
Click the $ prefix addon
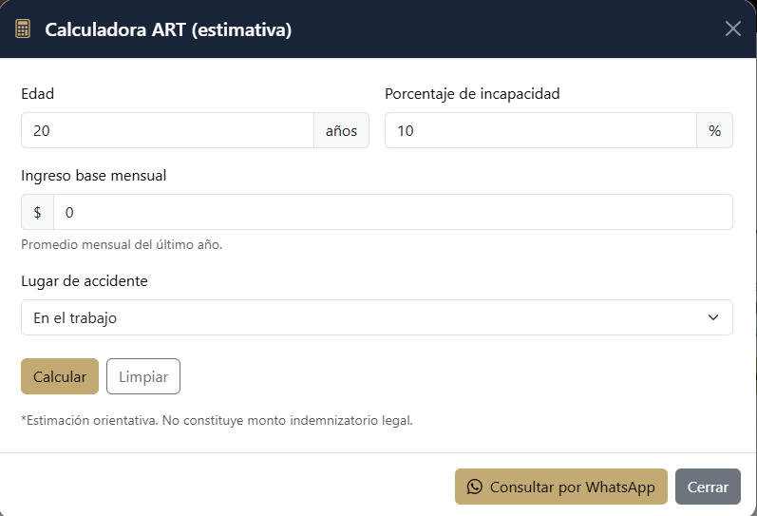click(37, 212)
